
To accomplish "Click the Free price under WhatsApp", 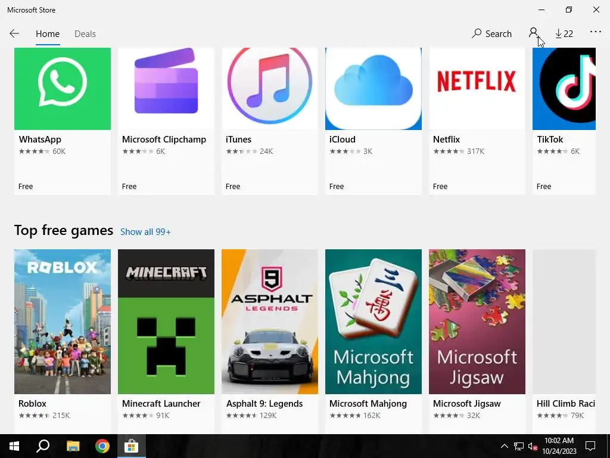I will tap(26, 187).
